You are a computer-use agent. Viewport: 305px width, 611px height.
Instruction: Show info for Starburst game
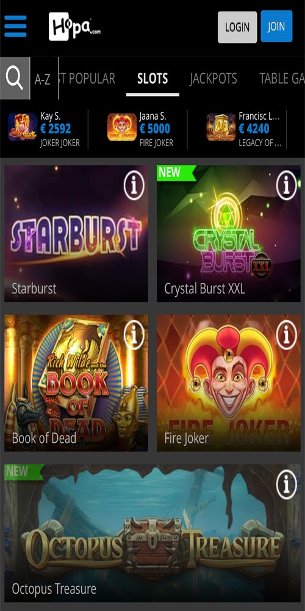coord(134,186)
